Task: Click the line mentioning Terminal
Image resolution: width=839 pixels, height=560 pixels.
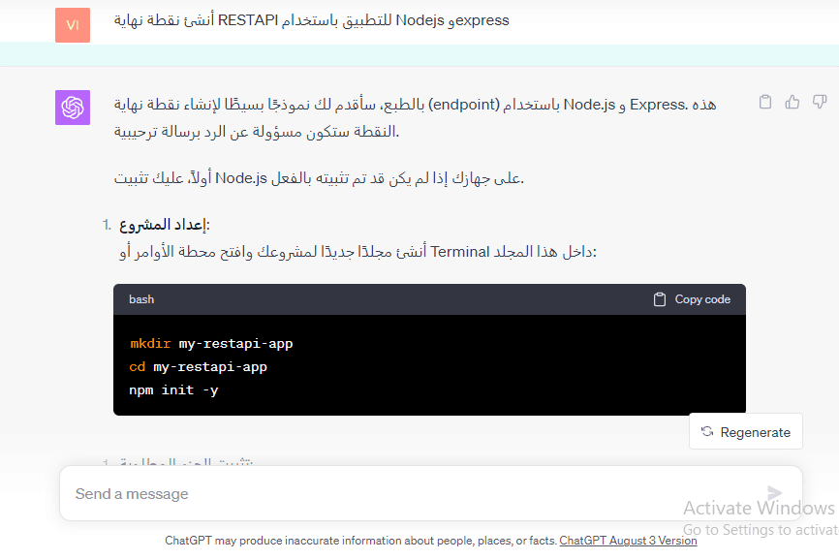Action: coord(357,251)
